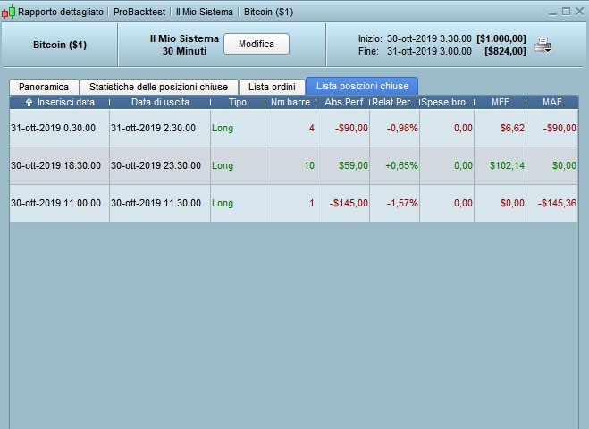Screen dimensions: 589x429
Task: Click the MAE column header
Action: point(552,102)
